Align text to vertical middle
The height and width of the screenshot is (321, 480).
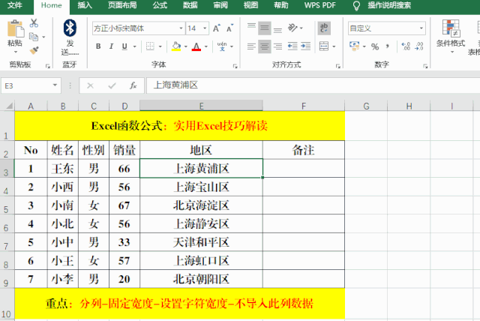265,28
